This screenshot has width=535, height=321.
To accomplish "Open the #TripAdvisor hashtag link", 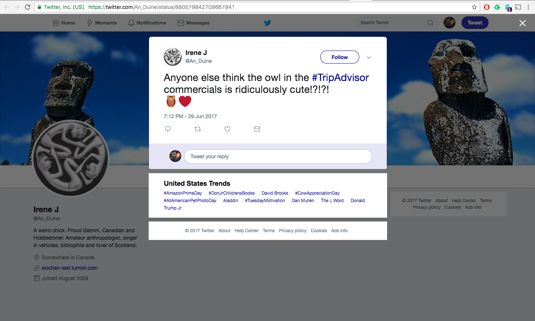I will click(x=340, y=77).
